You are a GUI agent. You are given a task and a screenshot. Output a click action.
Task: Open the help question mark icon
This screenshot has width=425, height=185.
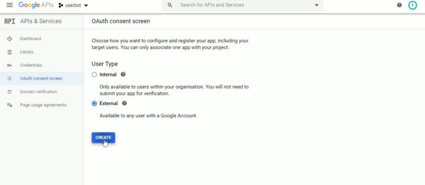point(400,5)
